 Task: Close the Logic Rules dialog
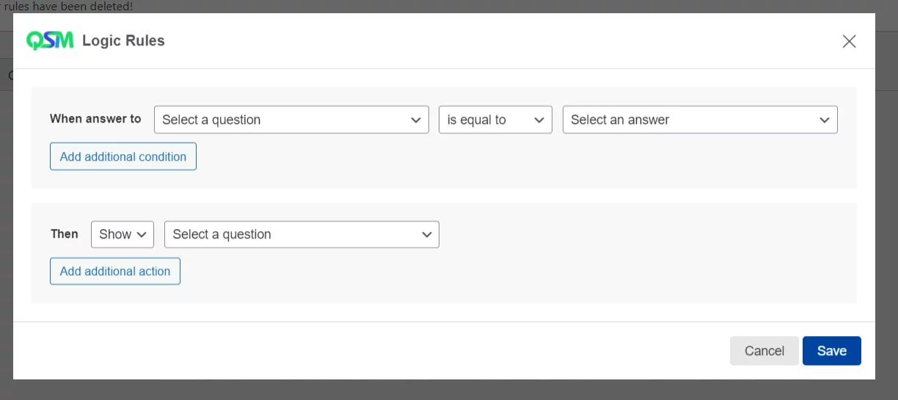click(849, 41)
